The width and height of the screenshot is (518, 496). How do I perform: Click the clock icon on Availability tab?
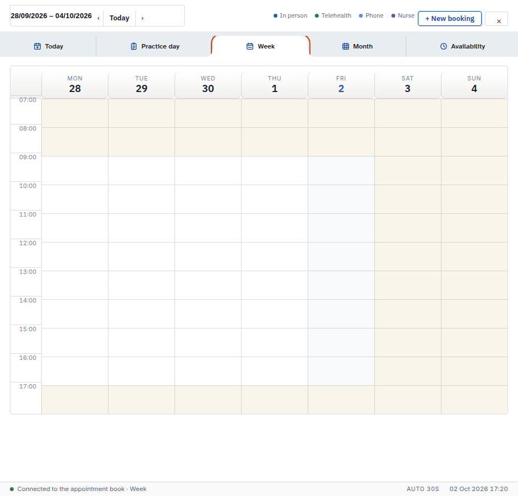(444, 46)
